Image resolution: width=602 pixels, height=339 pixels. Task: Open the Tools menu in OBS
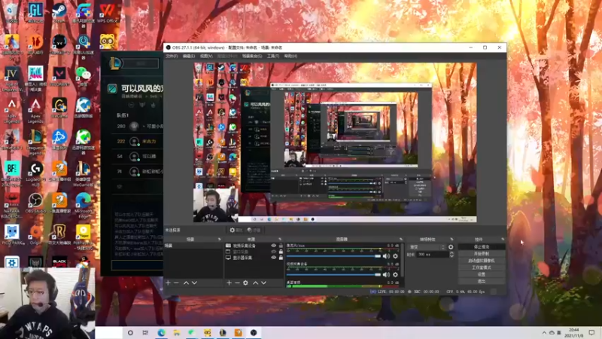(x=273, y=56)
